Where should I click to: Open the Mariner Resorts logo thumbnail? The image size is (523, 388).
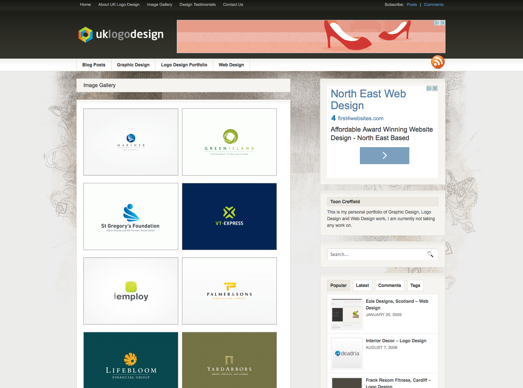pos(131,142)
